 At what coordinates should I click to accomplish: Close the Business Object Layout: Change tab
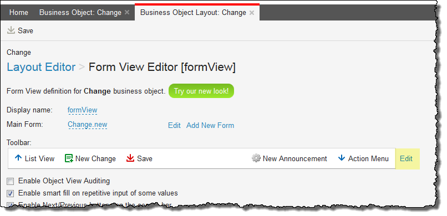click(x=252, y=13)
